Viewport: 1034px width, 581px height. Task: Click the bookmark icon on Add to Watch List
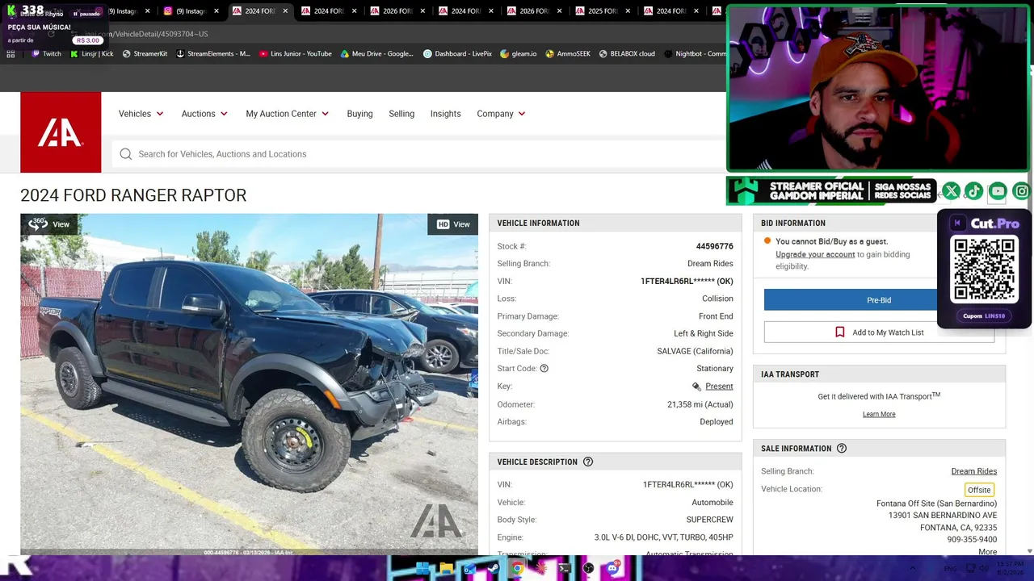[840, 332]
